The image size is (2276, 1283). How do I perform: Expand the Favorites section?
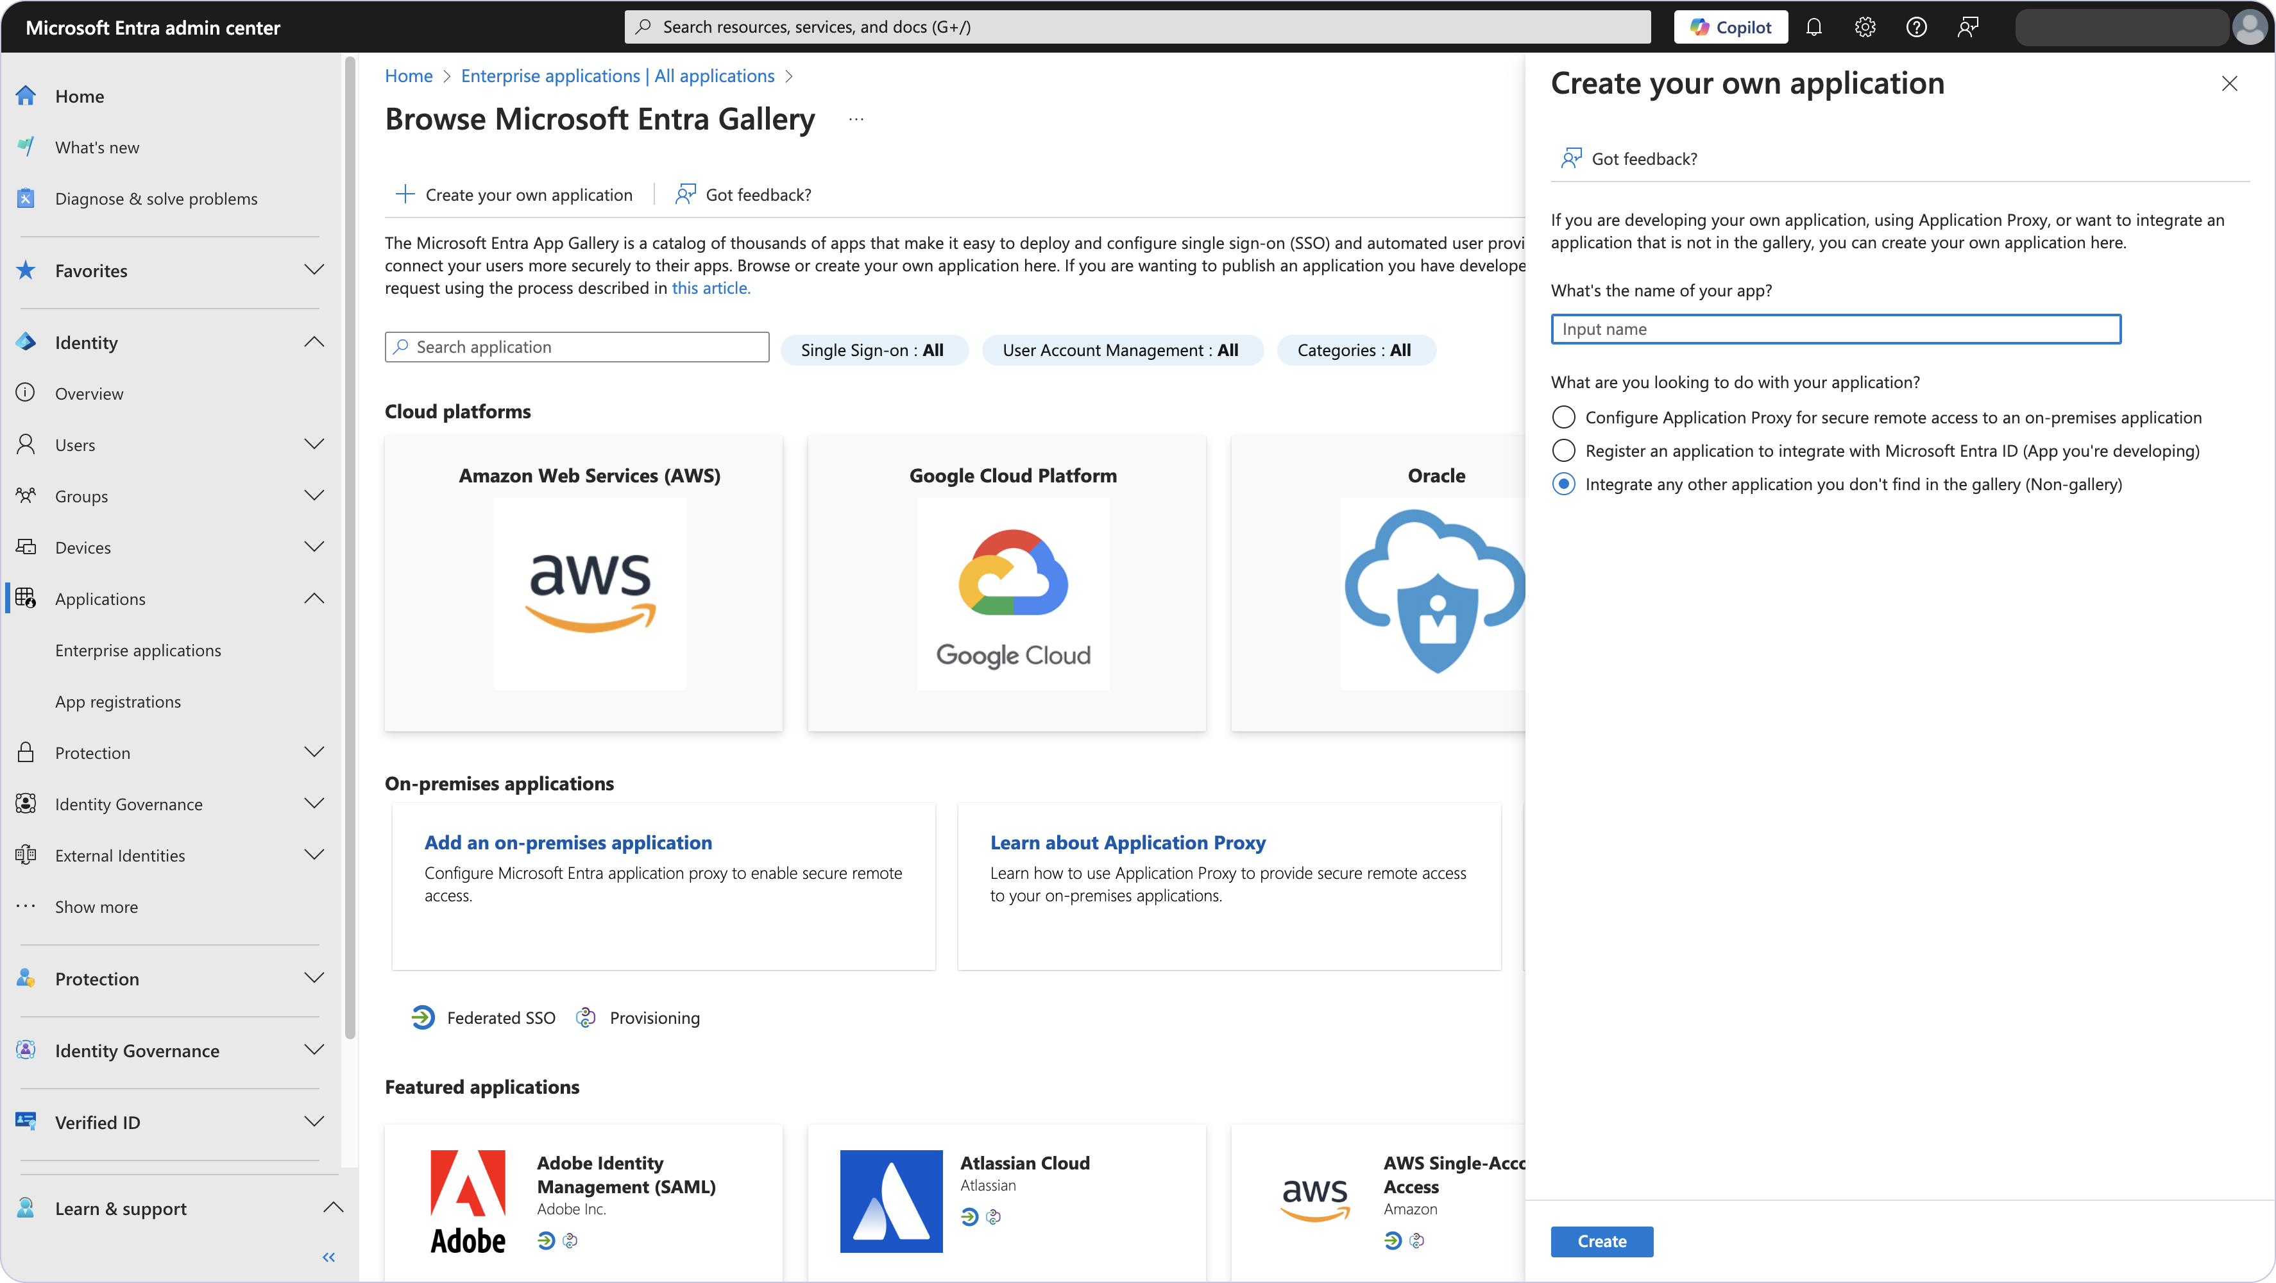click(314, 269)
